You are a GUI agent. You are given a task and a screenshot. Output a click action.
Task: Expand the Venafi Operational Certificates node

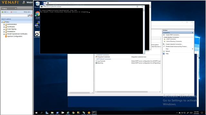pos(4,34)
